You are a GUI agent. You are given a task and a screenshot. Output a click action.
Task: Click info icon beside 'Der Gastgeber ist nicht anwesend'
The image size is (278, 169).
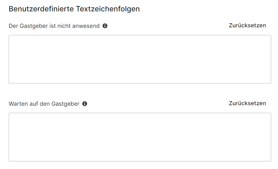click(x=105, y=26)
